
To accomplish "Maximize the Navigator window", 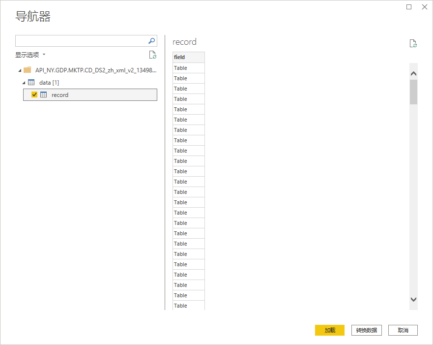I will pyautogui.click(x=409, y=7).
